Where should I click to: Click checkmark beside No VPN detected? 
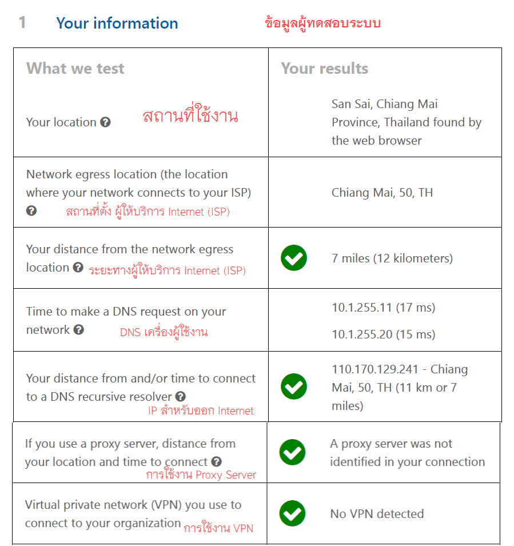coord(292,513)
